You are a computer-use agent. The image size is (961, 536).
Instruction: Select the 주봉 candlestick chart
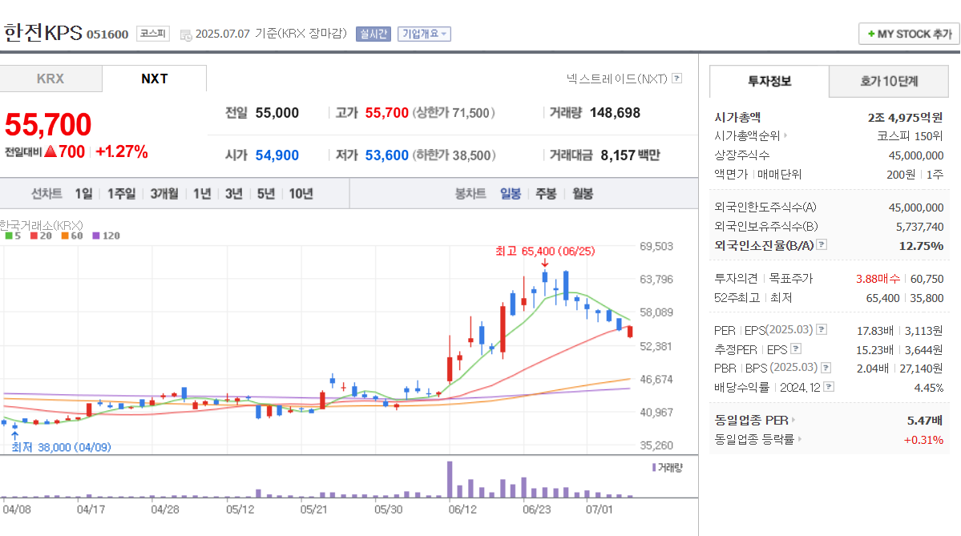pos(546,194)
